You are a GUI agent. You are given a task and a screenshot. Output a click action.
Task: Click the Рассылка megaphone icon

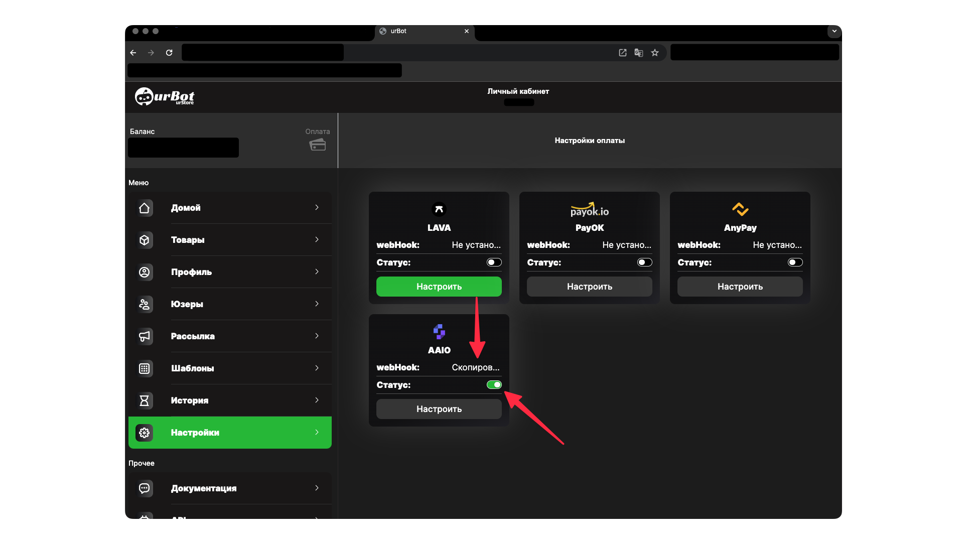tap(145, 336)
